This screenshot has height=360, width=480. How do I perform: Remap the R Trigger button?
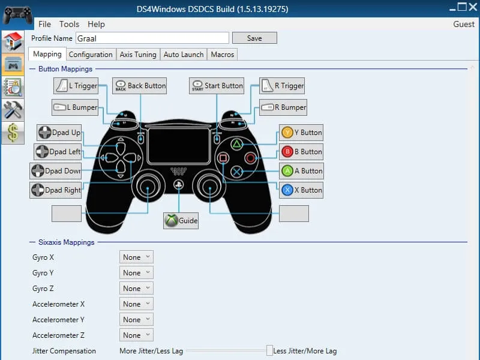point(281,86)
